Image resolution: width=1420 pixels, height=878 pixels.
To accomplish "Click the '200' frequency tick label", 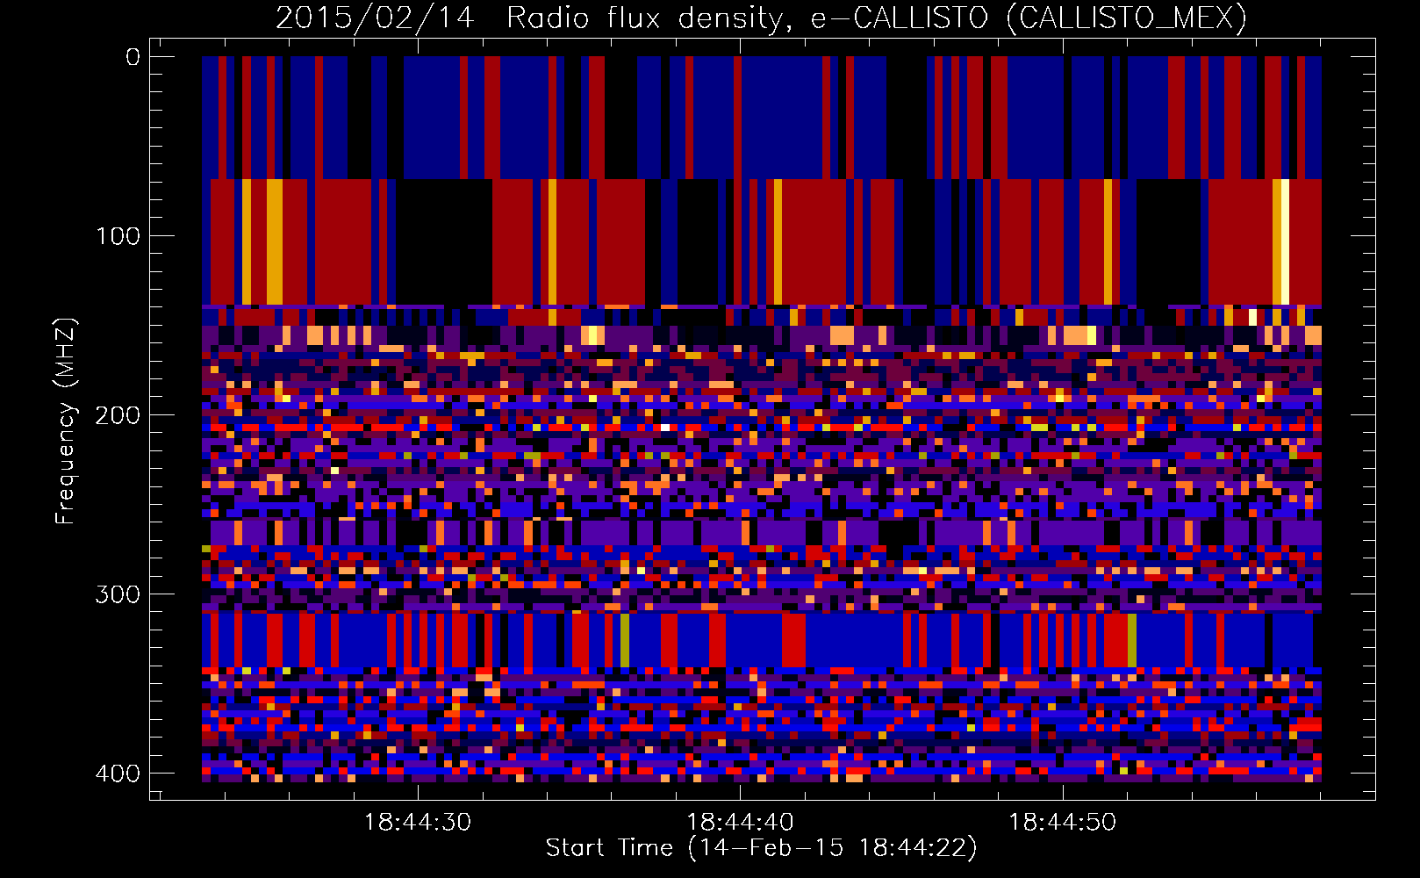I will (117, 415).
